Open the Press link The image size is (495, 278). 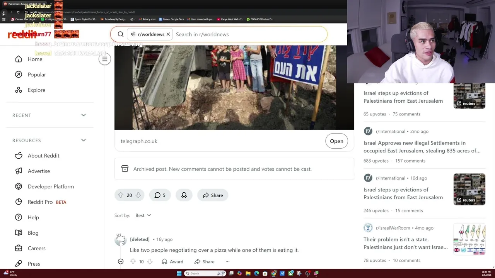pyautogui.click(x=34, y=264)
